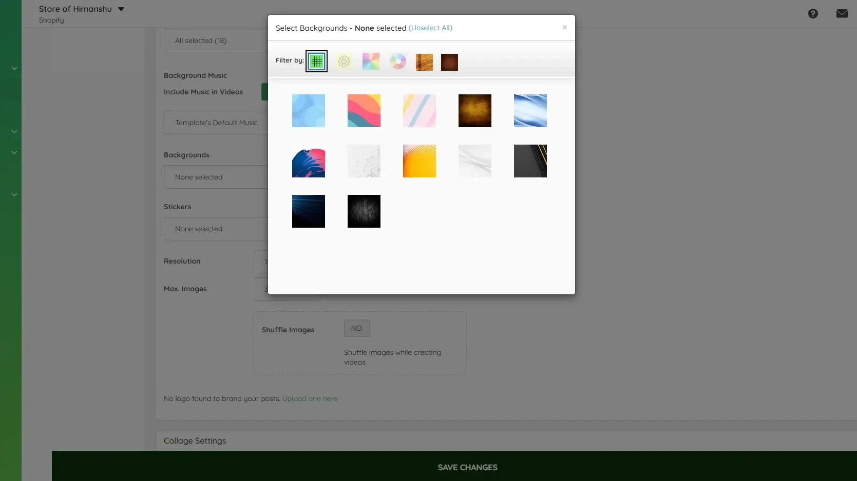Filter by the pastel gradient icon
The width and height of the screenshot is (857, 481).
click(x=371, y=62)
